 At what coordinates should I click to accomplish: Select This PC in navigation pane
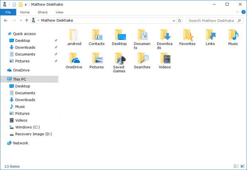(x=29, y=79)
